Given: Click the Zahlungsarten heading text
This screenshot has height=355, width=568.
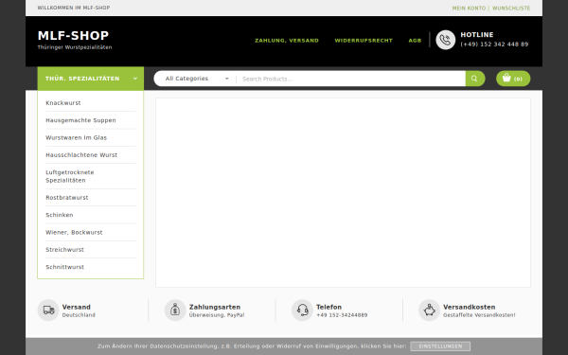Looking at the screenshot, I should (215, 307).
